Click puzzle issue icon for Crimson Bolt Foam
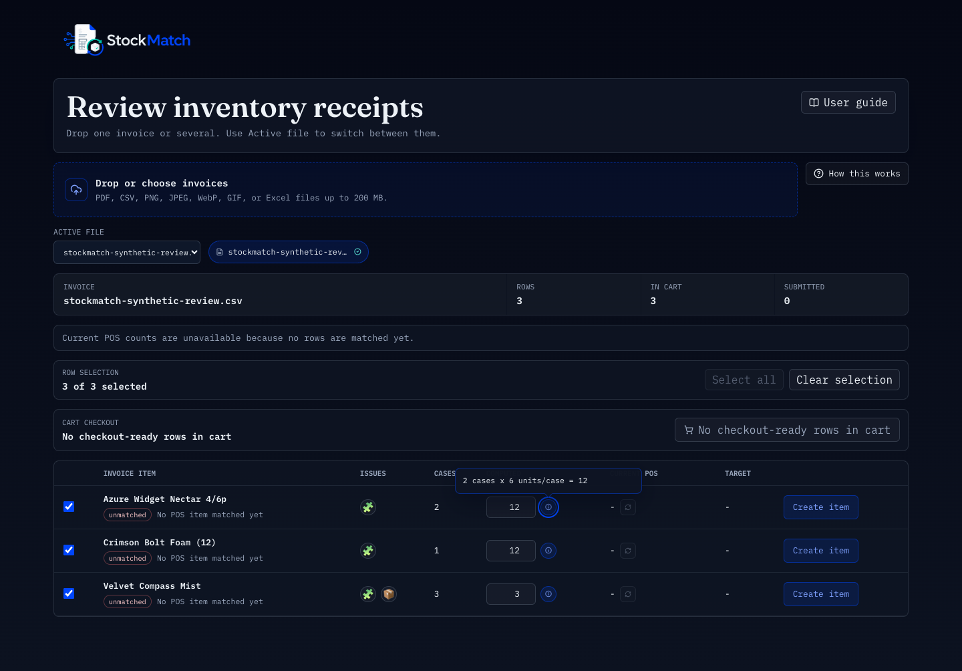 click(368, 551)
